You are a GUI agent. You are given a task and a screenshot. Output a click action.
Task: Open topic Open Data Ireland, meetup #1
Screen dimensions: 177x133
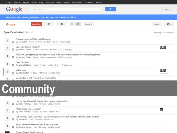[28, 47]
